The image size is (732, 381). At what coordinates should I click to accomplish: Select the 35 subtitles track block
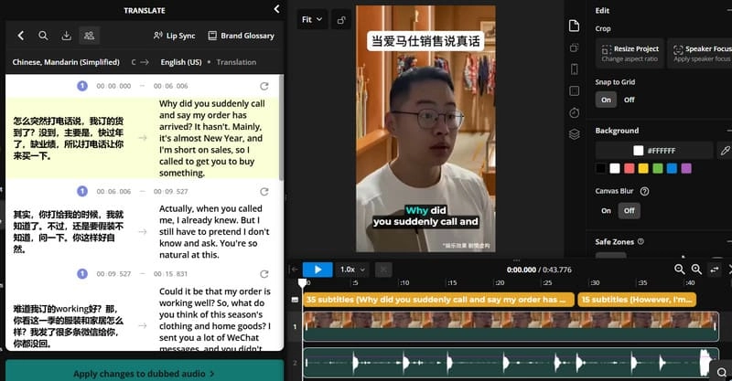point(439,300)
